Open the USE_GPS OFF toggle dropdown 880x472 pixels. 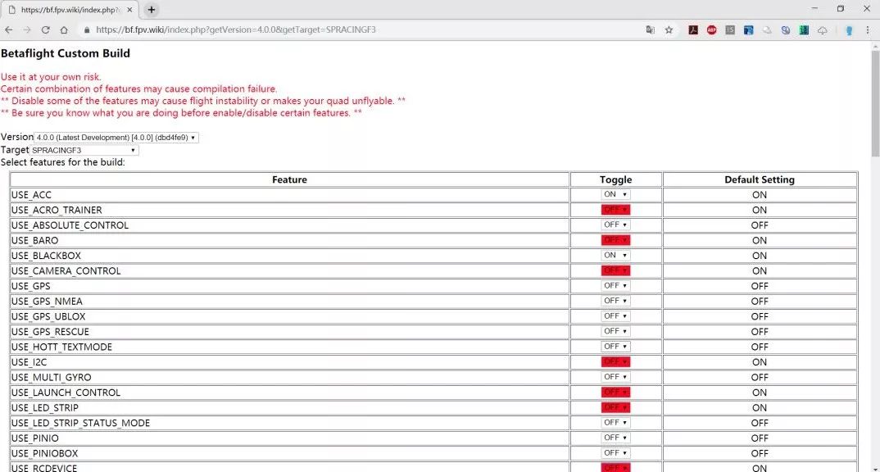click(615, 286)
